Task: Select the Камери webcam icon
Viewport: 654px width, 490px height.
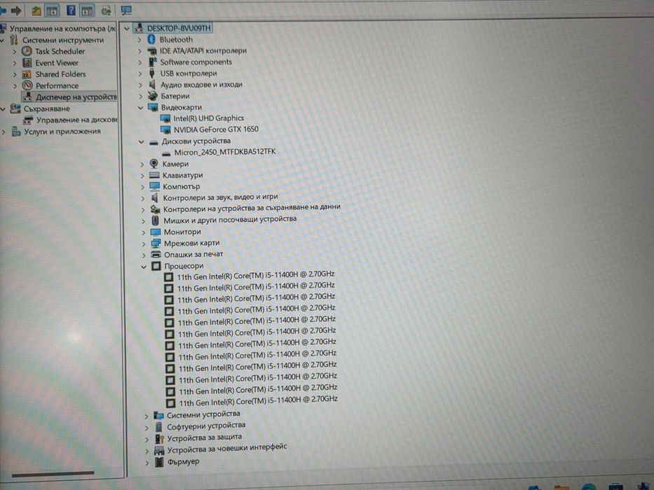Action: click(154, 164)
